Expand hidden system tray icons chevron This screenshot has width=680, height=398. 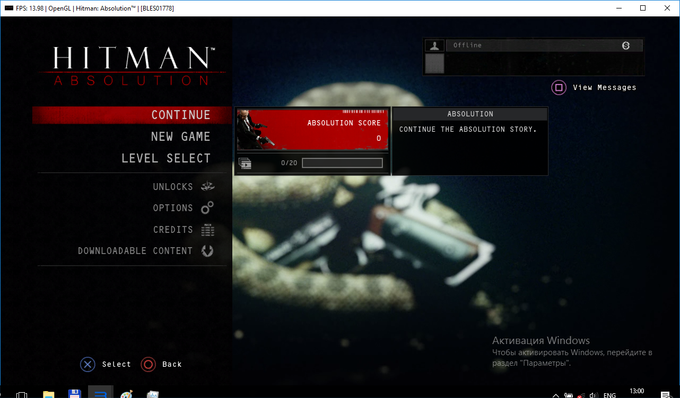pos(555,395)
